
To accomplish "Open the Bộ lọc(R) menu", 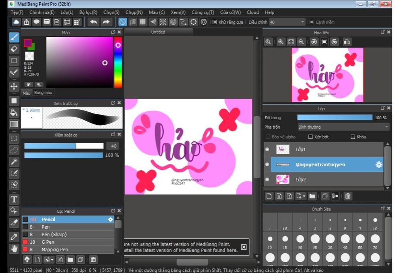I will click(88, 12).
